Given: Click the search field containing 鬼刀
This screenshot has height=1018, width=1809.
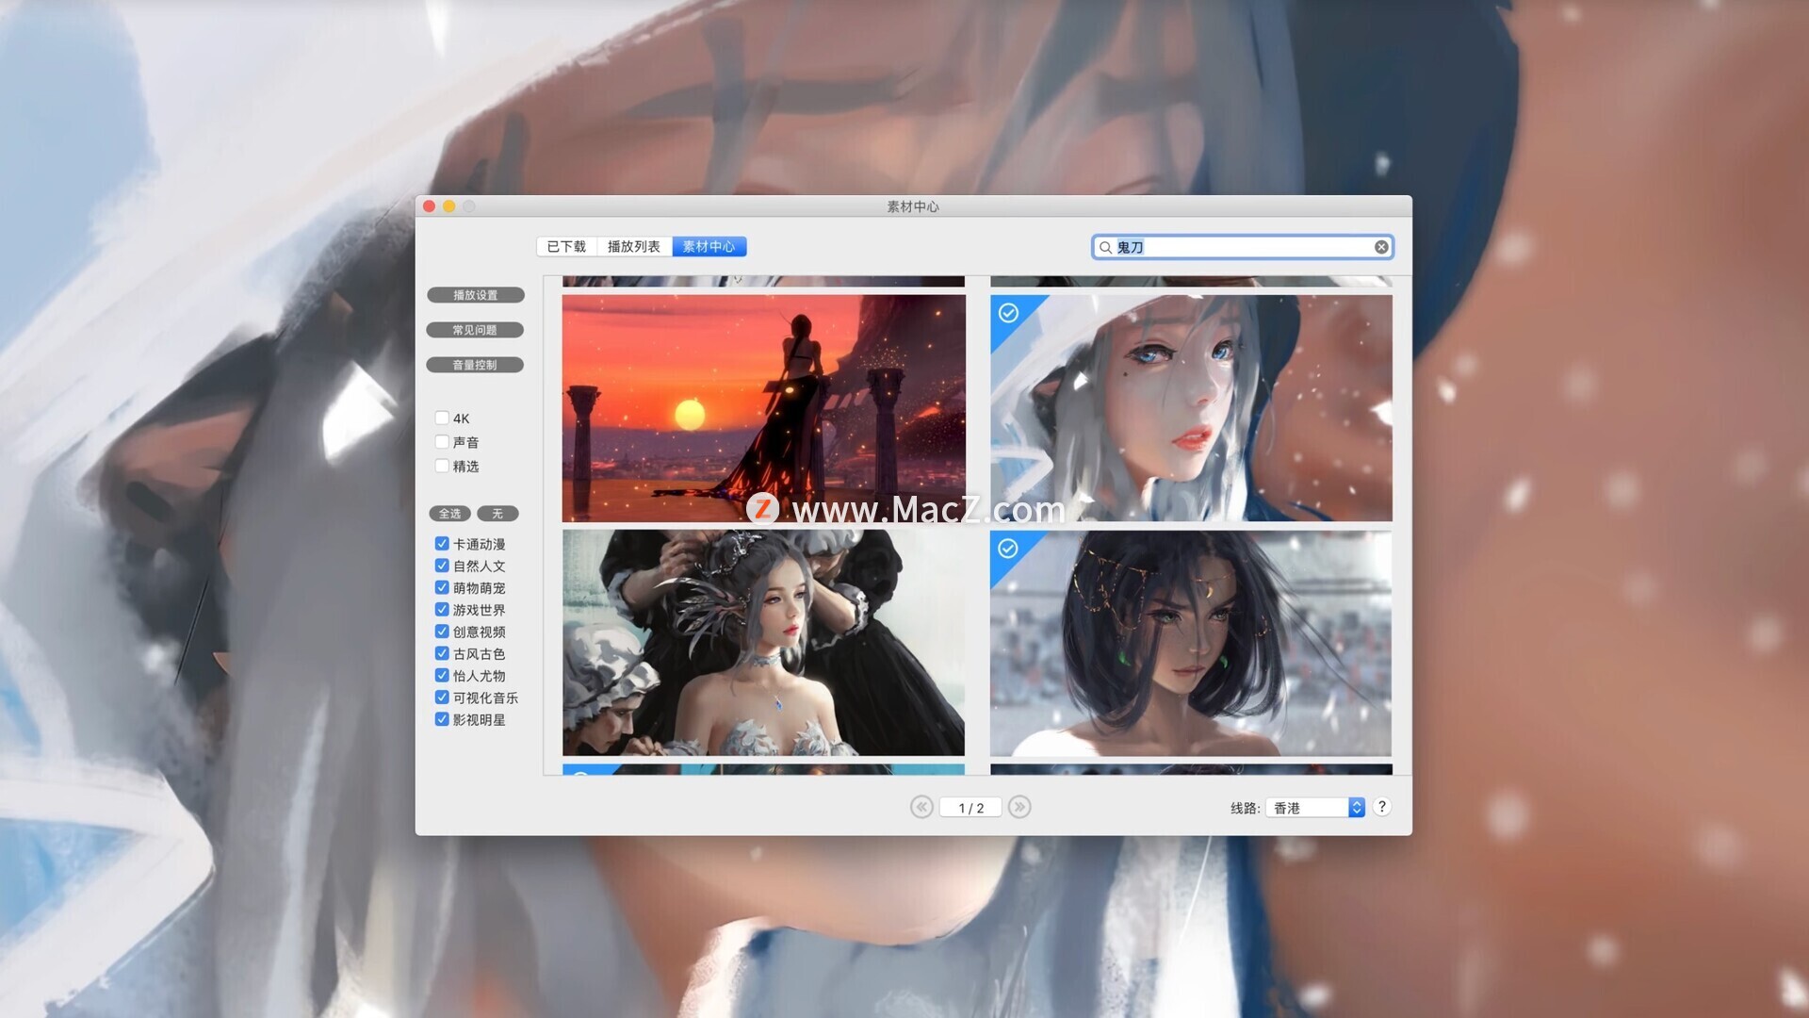Looking at the screenshot, I should (1243, 247).
